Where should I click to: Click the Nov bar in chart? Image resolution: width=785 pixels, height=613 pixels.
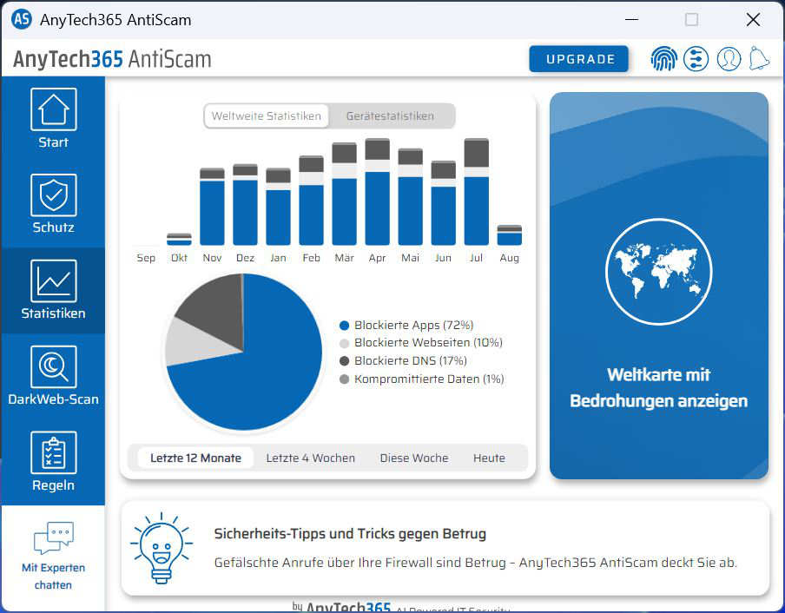[212, 207]
